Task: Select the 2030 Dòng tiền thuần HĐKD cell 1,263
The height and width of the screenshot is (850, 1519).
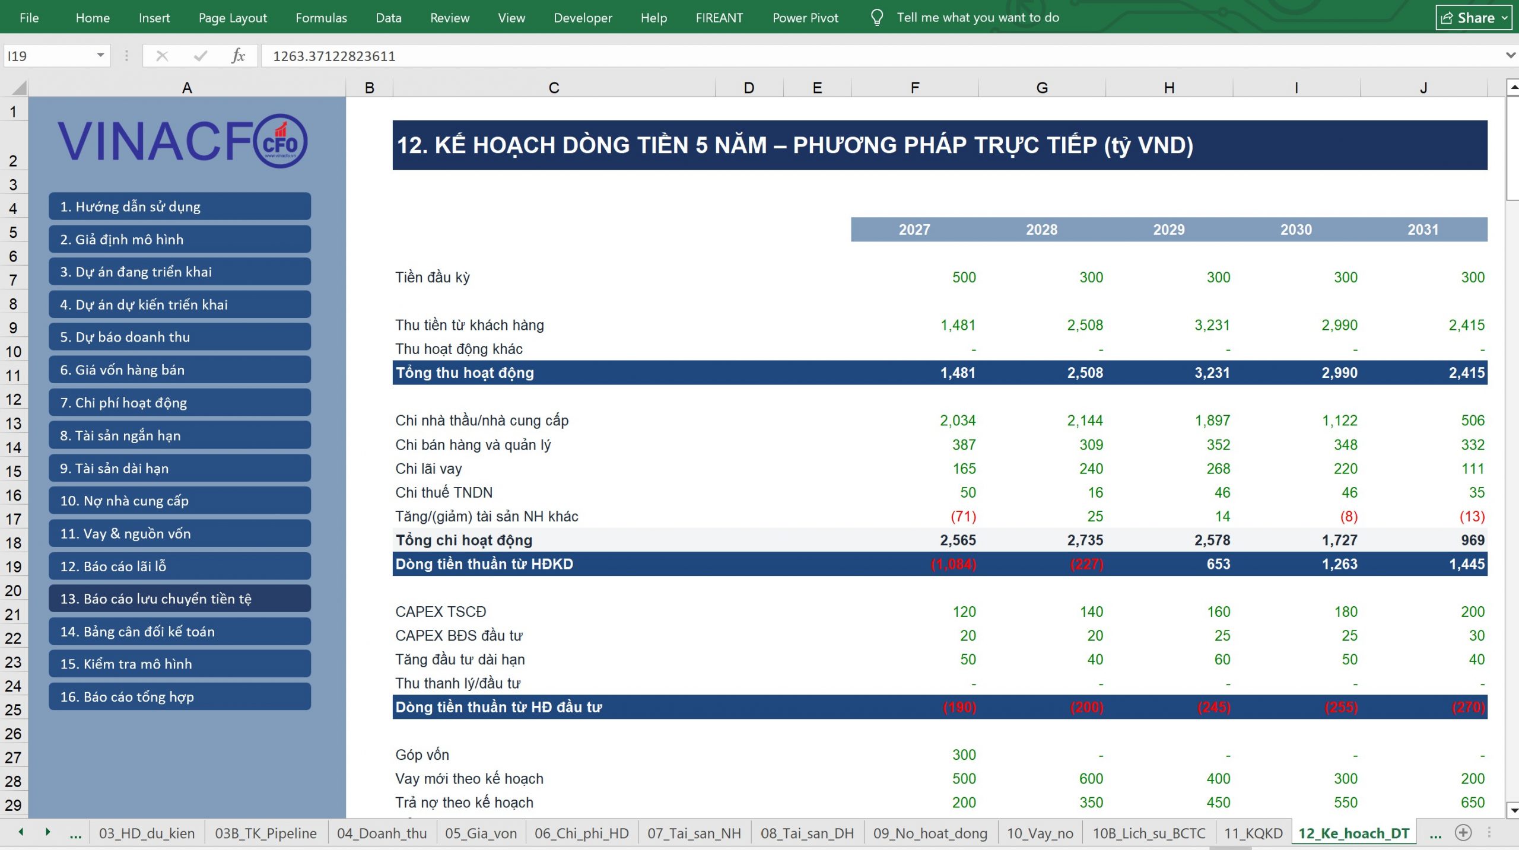Action: click(1297, 564)
